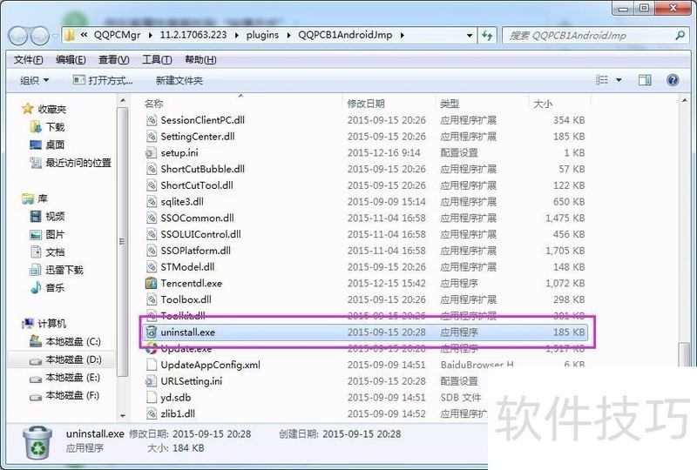
Task: Sort by Type (类型) column header
Action: click(x=450, y=104)
